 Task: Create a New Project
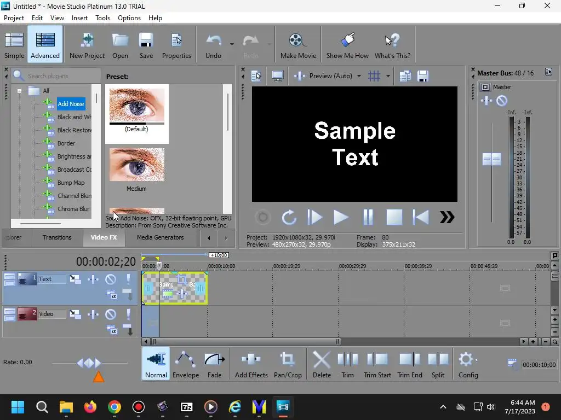(x=87, y=45)
